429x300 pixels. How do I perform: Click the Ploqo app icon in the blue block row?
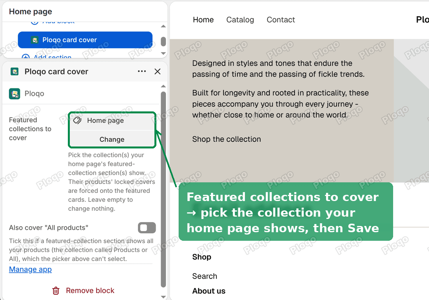pos(34,40)
